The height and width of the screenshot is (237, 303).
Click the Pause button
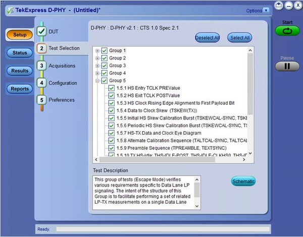point(287,66)
